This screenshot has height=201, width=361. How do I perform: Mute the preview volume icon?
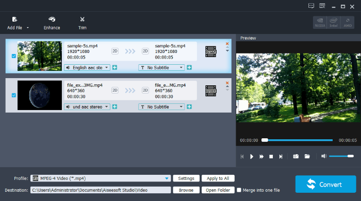pos(324,156)
